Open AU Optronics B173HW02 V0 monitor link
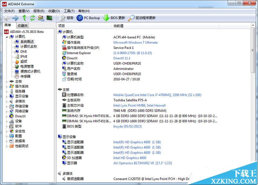Viewport: 258px width, 185px height. (x=143, y=163)
